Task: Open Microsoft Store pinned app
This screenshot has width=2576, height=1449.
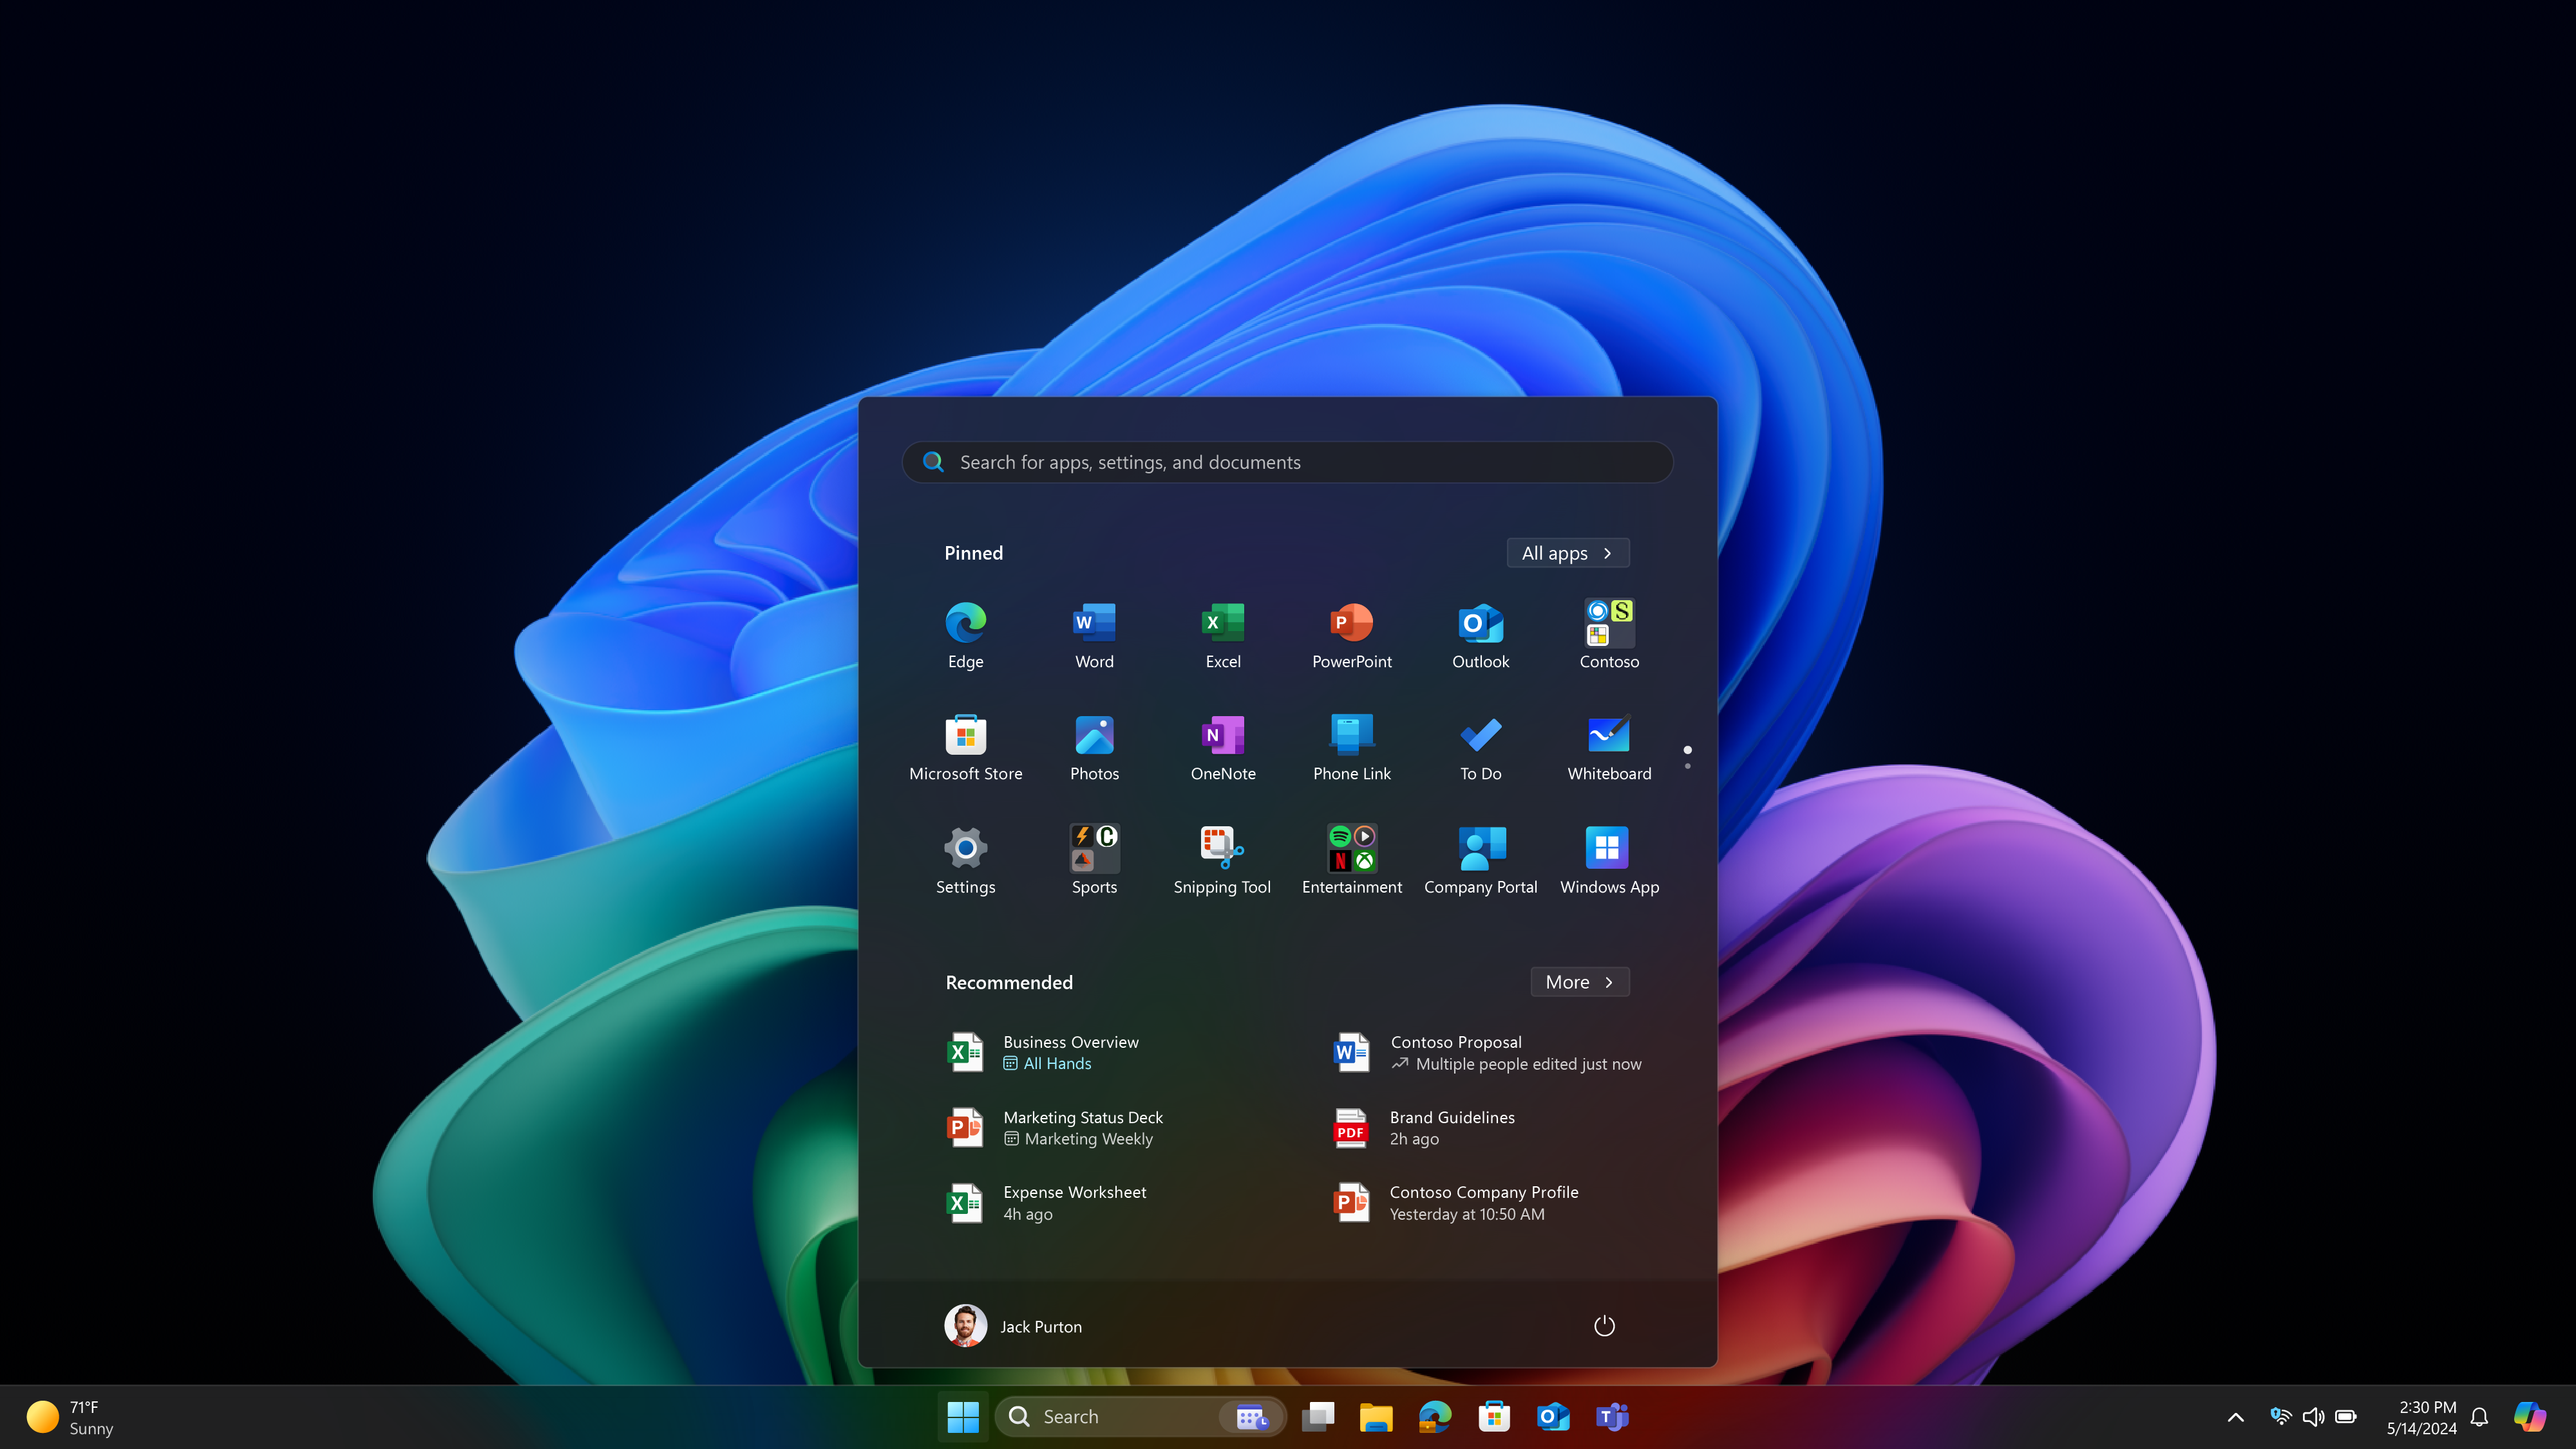Action: point(965,748)
